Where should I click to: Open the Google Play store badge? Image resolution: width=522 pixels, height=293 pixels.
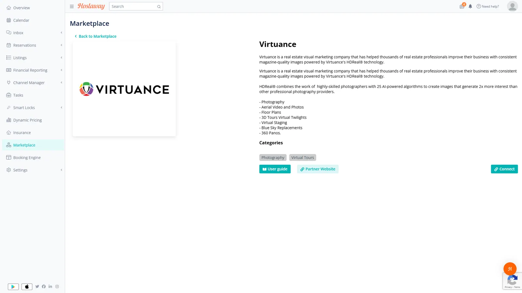click(13, 286)
